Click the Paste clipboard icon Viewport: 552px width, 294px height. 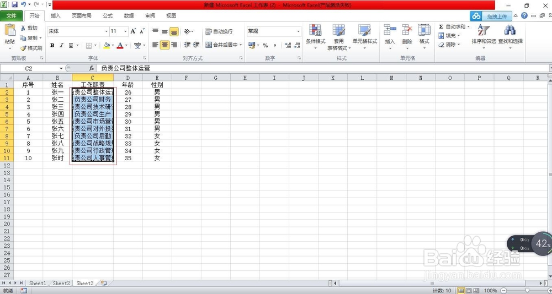(10, 31)
